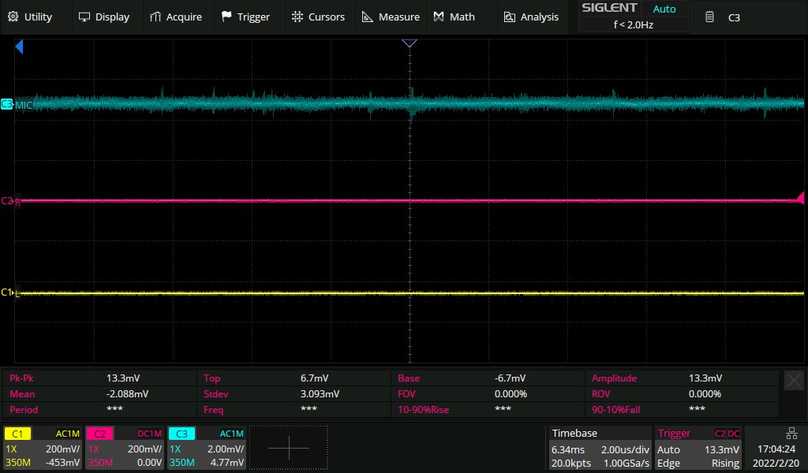This screenshot has width=808, height=473.
Task: Open the Cursors menu
Action: pyautogui.click(x=318, y=17)
